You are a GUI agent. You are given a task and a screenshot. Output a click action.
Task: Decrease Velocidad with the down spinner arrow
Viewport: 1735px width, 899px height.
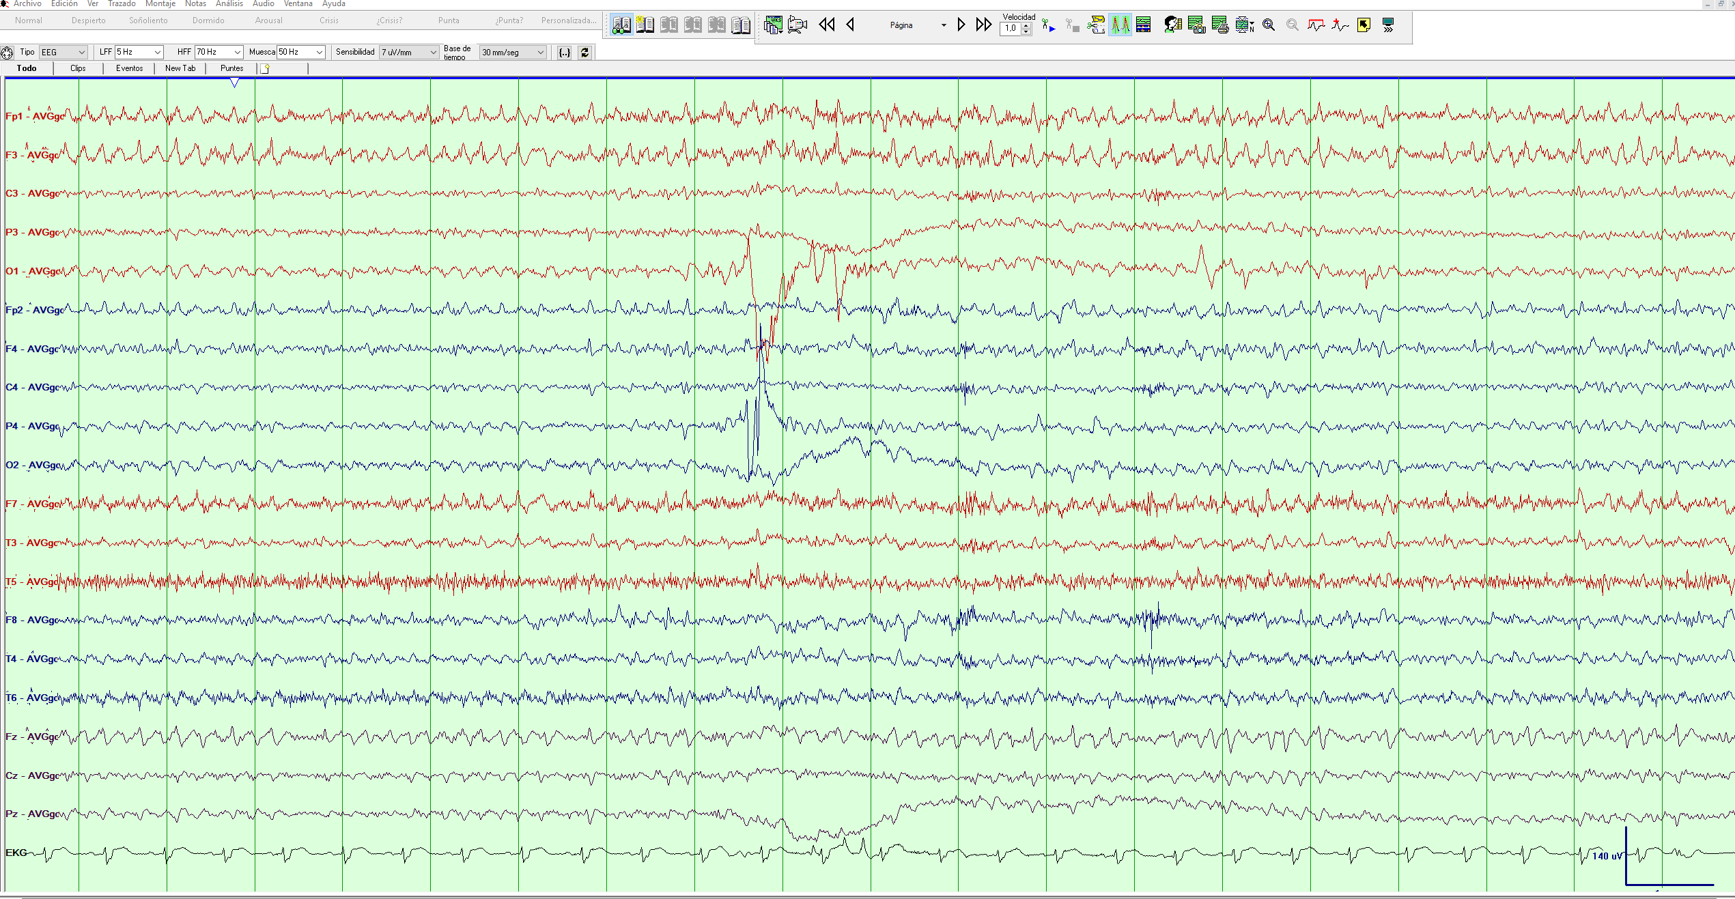[1026, 31]
